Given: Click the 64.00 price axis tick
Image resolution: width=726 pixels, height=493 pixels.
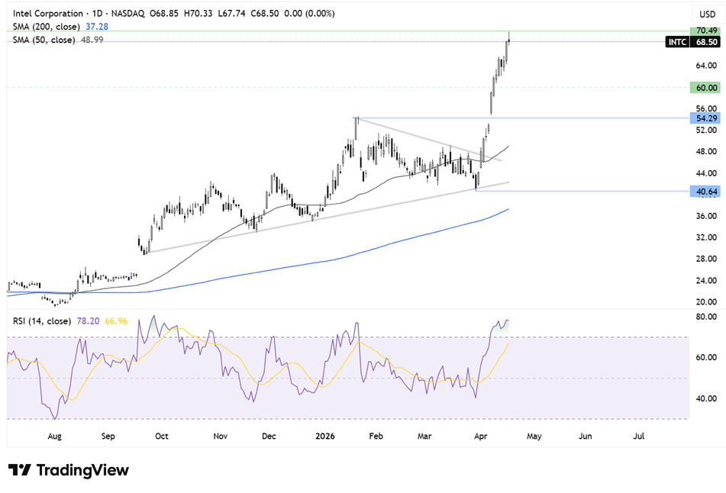Looking at the screenshot, I should pyautogui.click(x=706, y=66).
